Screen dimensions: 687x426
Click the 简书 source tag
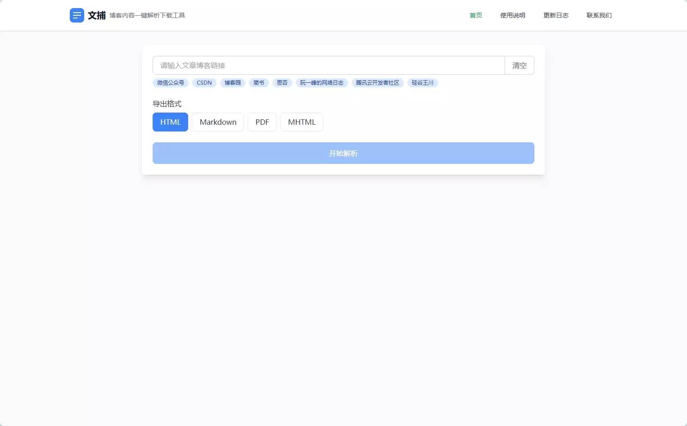tap(259, 82)
